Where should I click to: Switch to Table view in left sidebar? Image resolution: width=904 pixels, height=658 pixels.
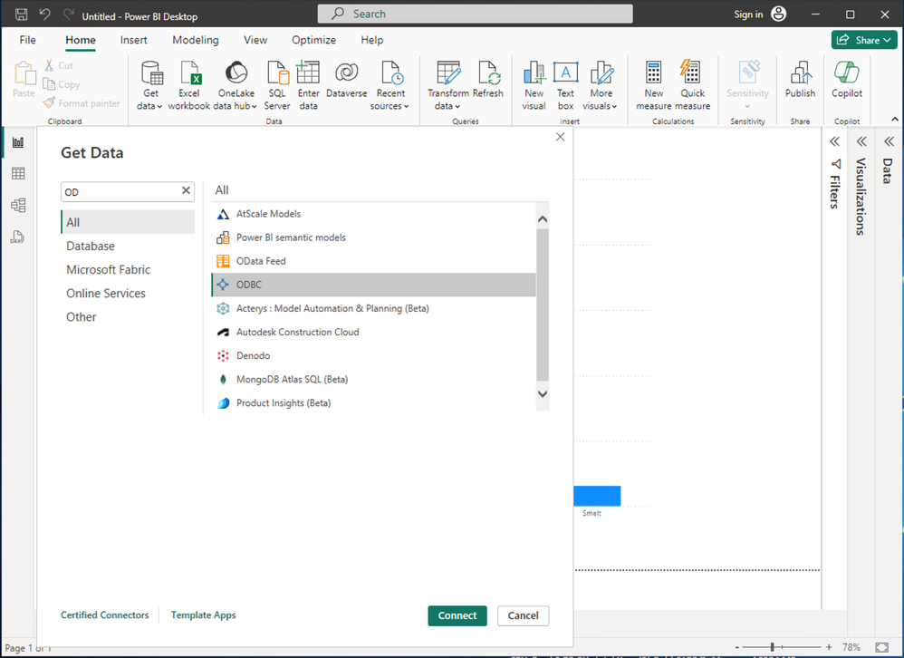(x=18, y=174)
